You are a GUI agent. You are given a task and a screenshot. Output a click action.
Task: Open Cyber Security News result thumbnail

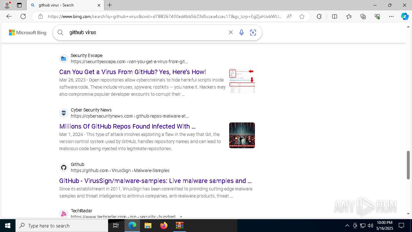click(x=242, y=135)
